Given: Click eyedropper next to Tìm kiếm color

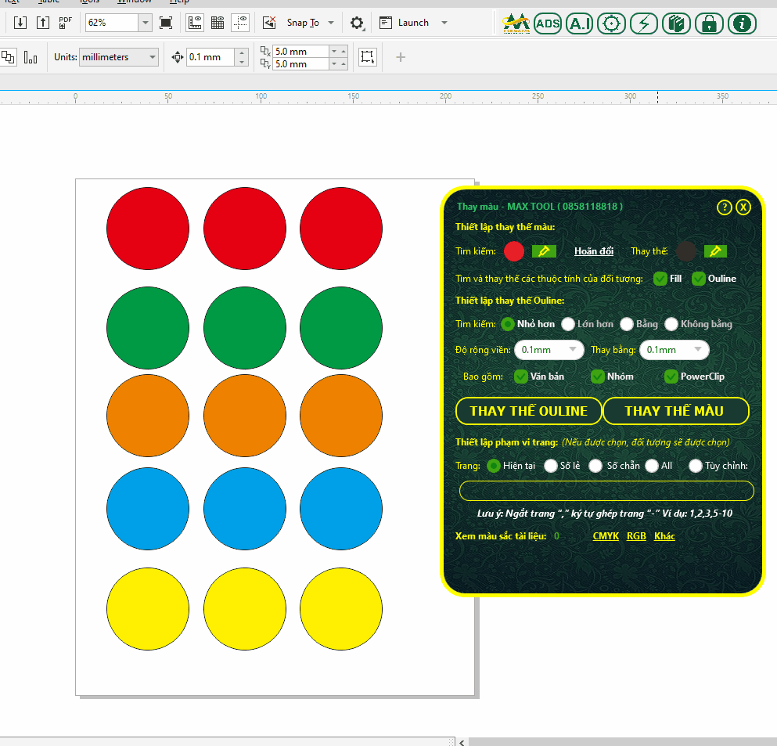Looking at the screenshot, I should click(x=544, y=251).
